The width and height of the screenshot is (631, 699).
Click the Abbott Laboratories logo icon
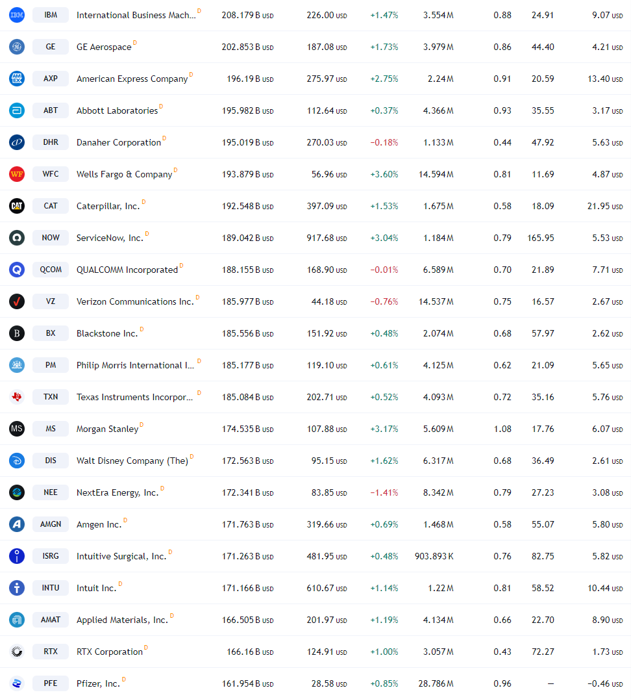pyautogui.click(x=17, y=110)
